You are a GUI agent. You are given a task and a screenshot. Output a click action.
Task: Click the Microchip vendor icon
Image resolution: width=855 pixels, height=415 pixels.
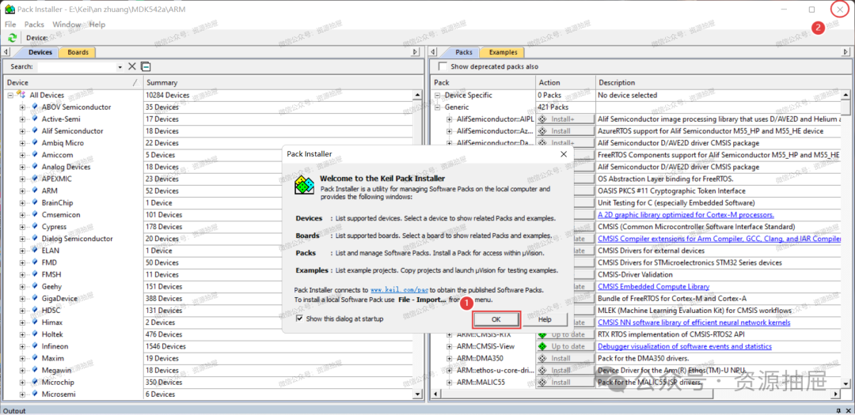point(35,383)
